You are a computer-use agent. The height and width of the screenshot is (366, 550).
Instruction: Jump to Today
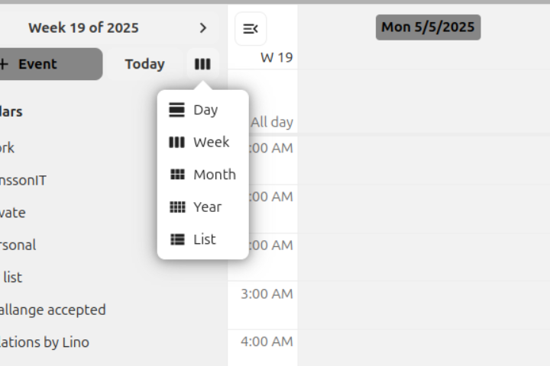(144, 64)
